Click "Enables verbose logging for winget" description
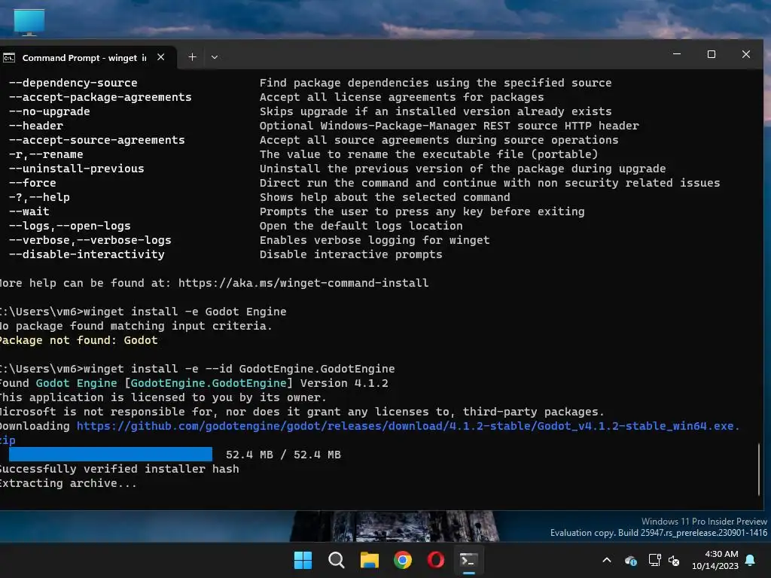Viewport: 771px width, 578px height. (375, 240)
